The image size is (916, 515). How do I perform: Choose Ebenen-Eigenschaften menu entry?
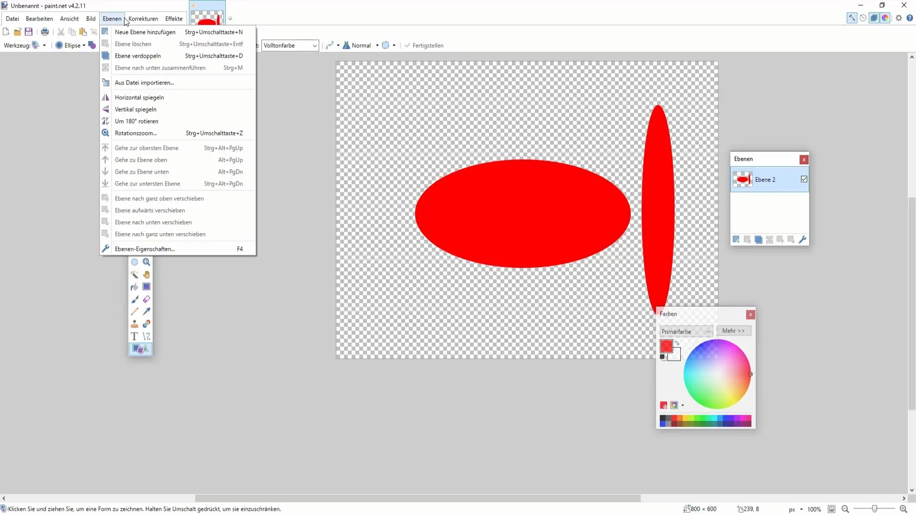coord(177,249)
